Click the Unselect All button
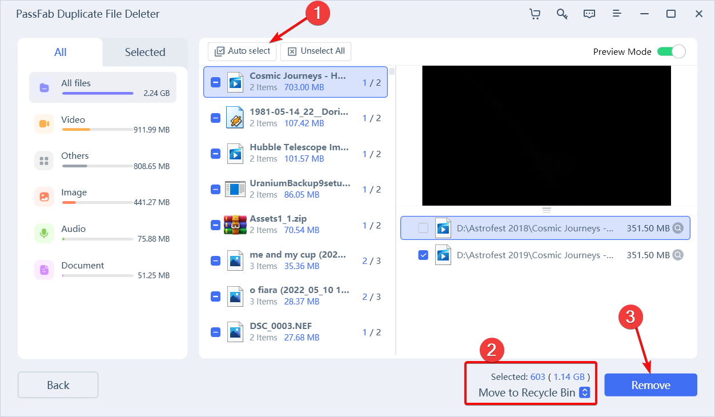Screen dimensions: 715x417 [316, 51]
